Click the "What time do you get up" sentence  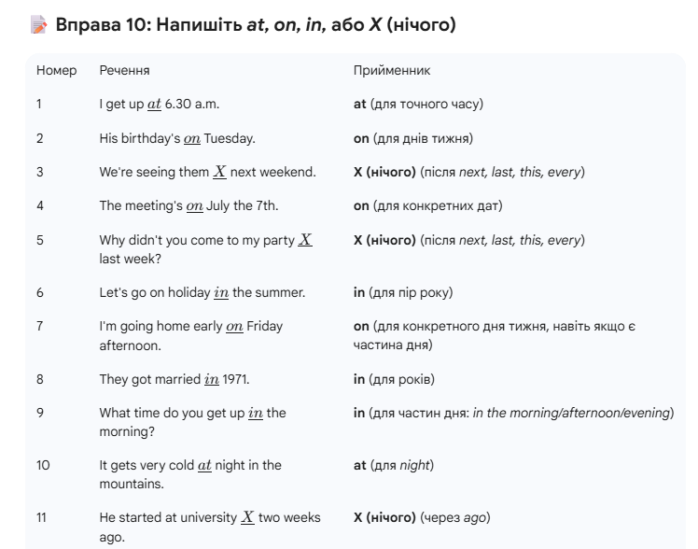pyautogui.click(x=192, y=422)
